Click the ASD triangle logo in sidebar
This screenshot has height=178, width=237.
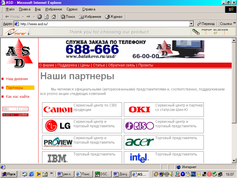point(19,53)
